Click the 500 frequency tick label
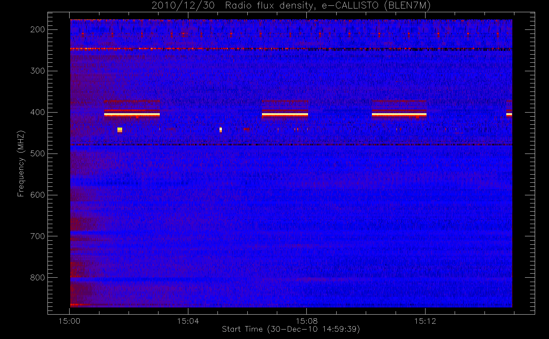The image size is (549, 339). pyautogui.click(x=38, y=154)
